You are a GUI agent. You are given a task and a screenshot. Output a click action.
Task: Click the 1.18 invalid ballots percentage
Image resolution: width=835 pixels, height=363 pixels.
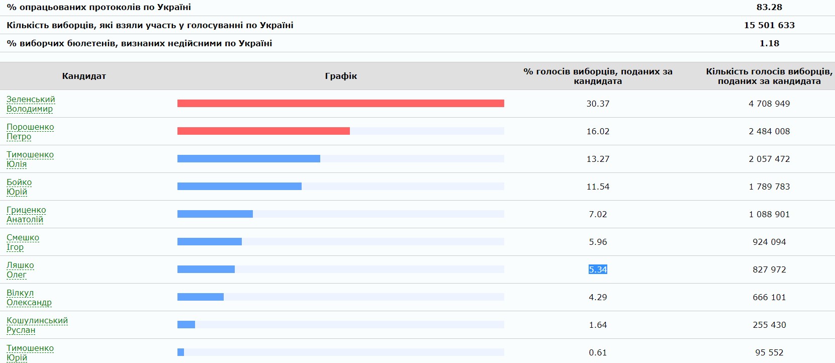769,43
